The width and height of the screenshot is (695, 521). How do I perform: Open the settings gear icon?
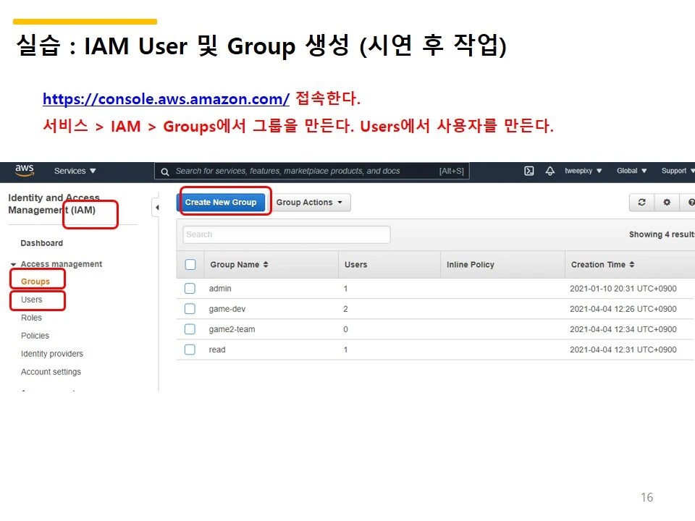pos(667,203)
